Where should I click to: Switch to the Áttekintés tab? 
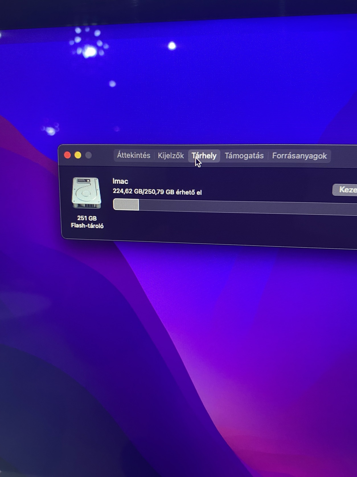[x=134, y=155]
